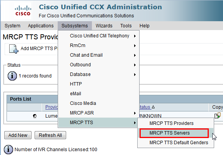Click info icon beside IVR Channels Licensed

(x=8, y=150)
